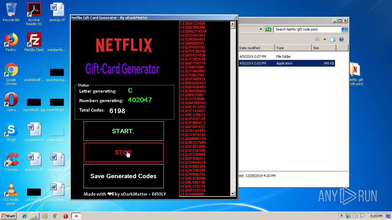
Task: Switch to the generator's taskbar button
Action: click(76, 216)
